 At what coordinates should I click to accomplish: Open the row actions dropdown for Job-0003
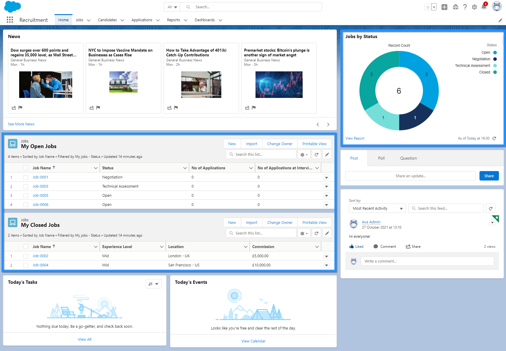point(326,187)
